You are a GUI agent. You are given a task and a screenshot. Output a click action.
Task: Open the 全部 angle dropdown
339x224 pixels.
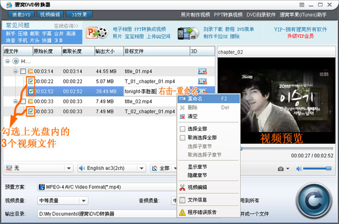[x=163, y=168]
